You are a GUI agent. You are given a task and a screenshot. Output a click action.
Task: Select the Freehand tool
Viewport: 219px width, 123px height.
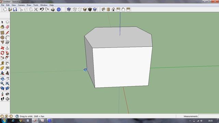[x=7, y=42]
